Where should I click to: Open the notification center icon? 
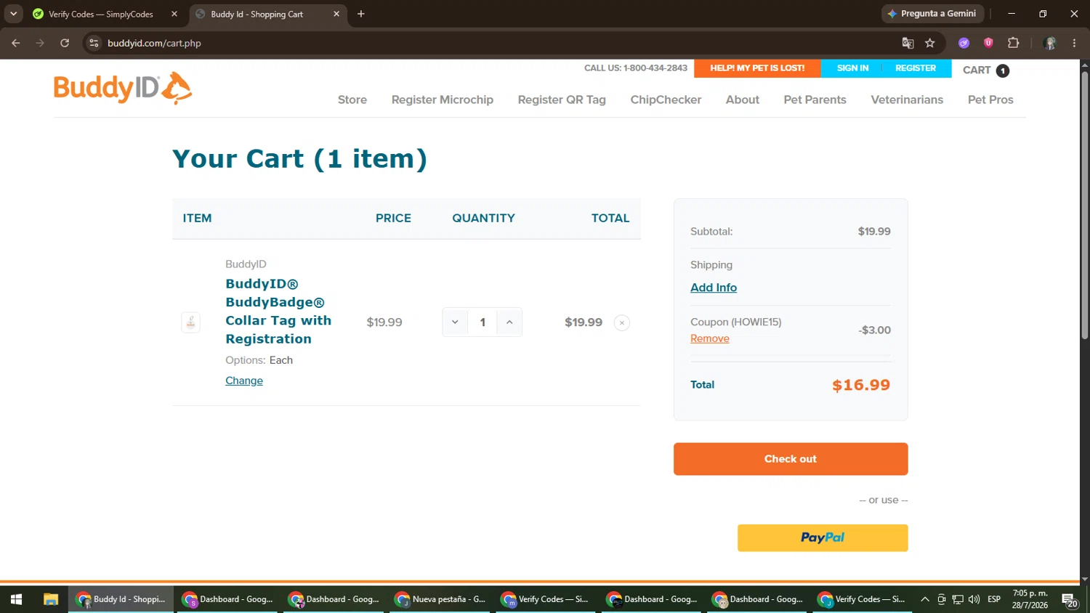pyautogui.click(x=1070, y=600)
